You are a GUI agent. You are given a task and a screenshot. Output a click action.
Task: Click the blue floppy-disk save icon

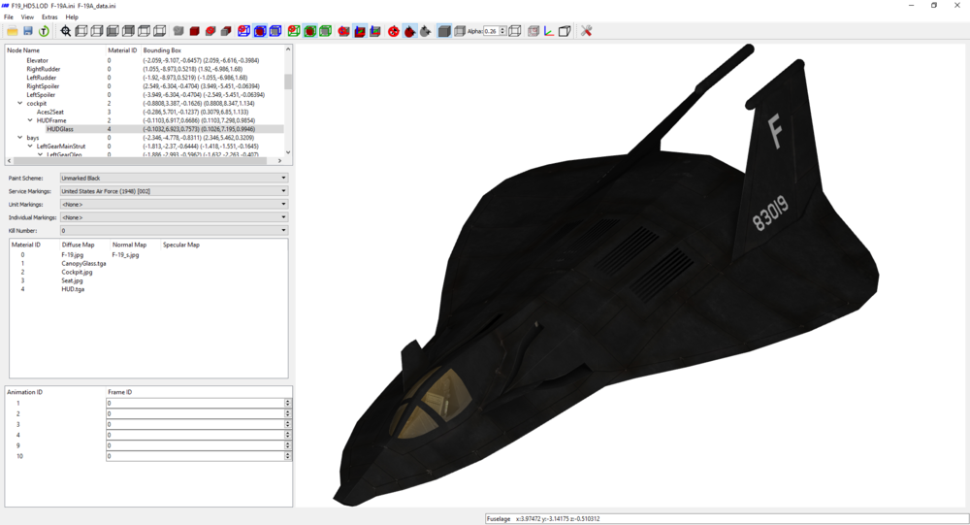coord(28,31)
